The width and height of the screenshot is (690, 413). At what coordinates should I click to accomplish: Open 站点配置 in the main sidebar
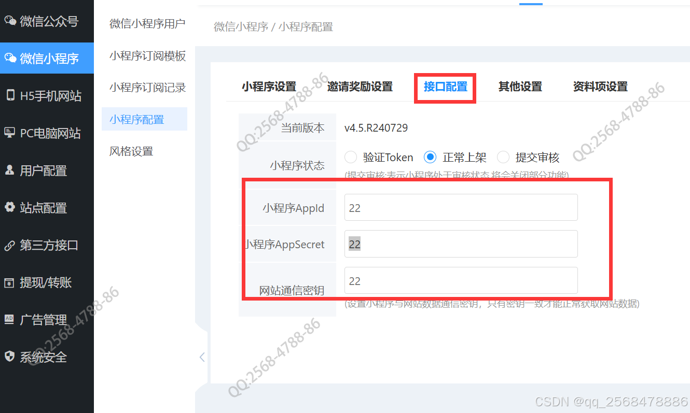point(47,208)
